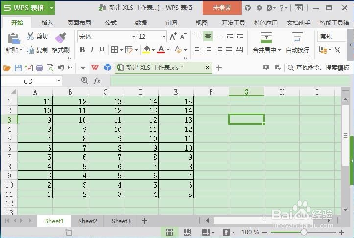Open the Formulas tab
The height and width of the screenshot is (238, 354).
[111, 23]
